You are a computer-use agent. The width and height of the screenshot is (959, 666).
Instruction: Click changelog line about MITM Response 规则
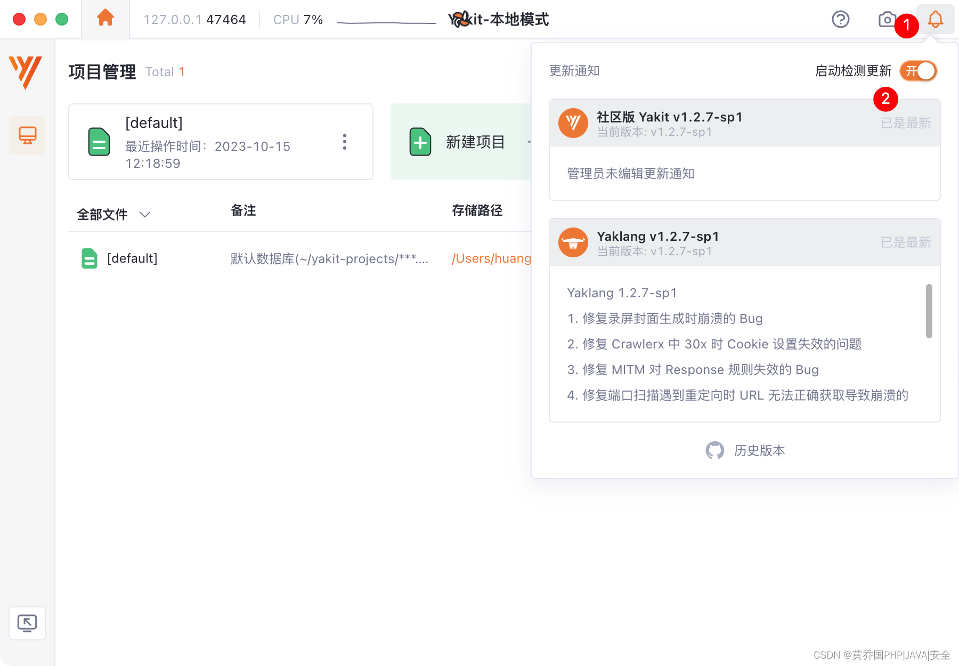(x=693, y=369)
